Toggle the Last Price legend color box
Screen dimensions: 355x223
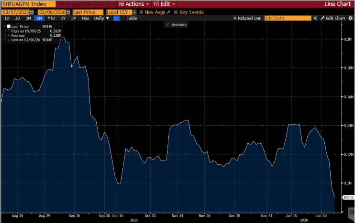pos(9,26)
